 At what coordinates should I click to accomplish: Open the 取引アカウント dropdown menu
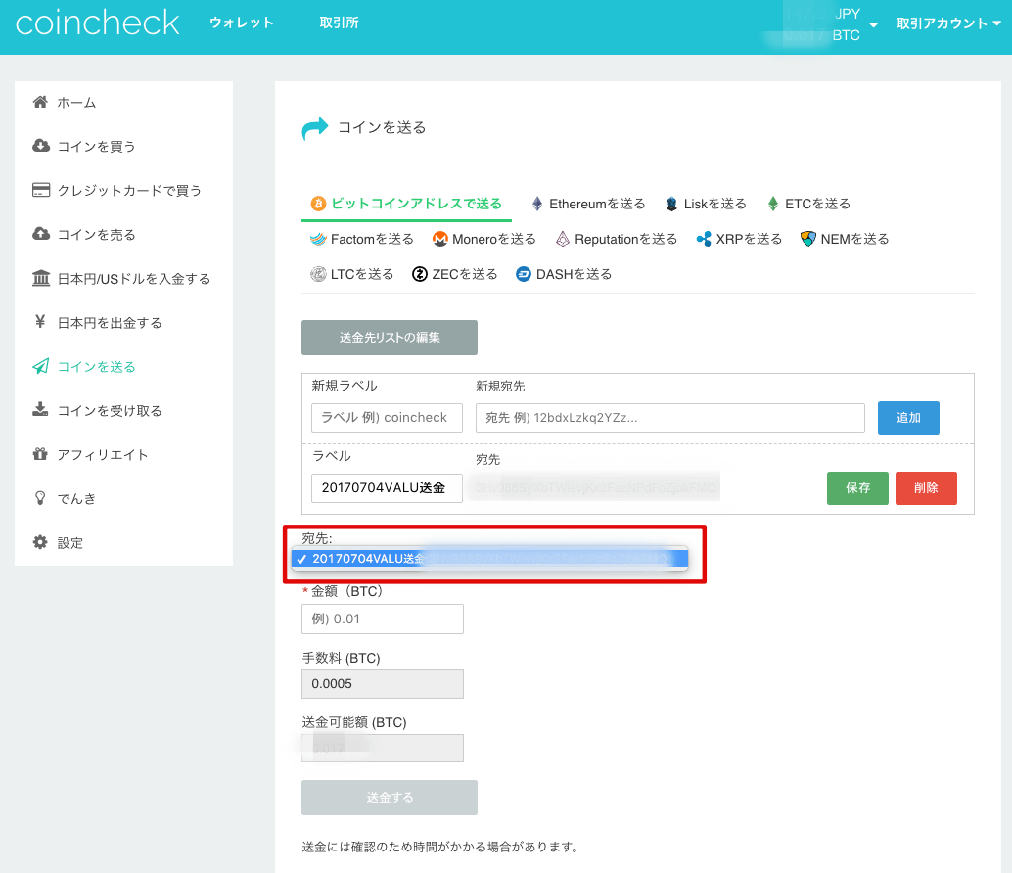point(948,23)
